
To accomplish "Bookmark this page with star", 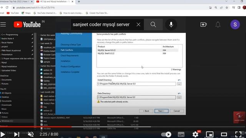I will [227, 8].
